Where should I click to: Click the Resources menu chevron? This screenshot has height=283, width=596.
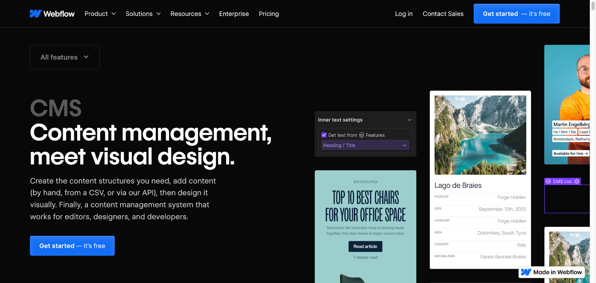coord(207,14)
